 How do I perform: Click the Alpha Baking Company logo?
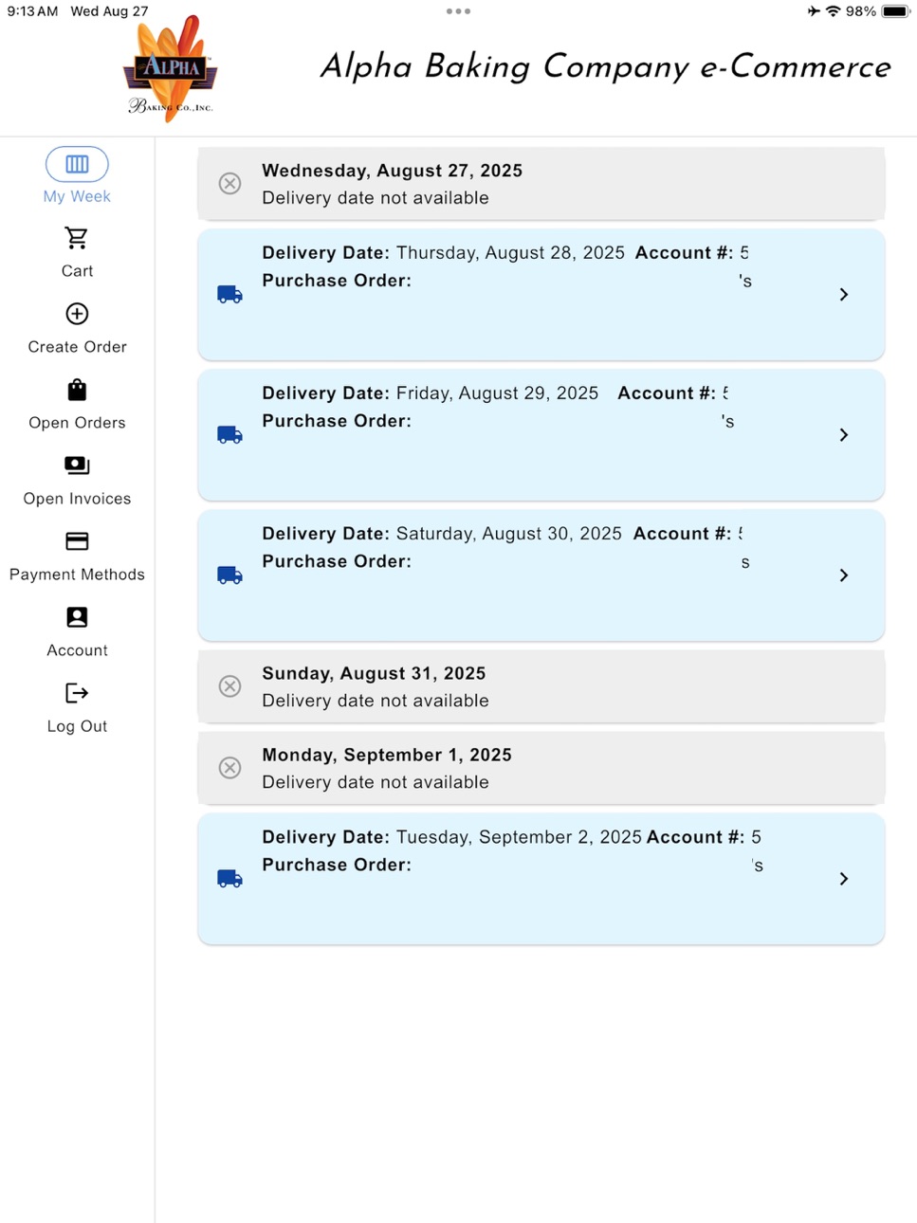click(x=171, y=68)
